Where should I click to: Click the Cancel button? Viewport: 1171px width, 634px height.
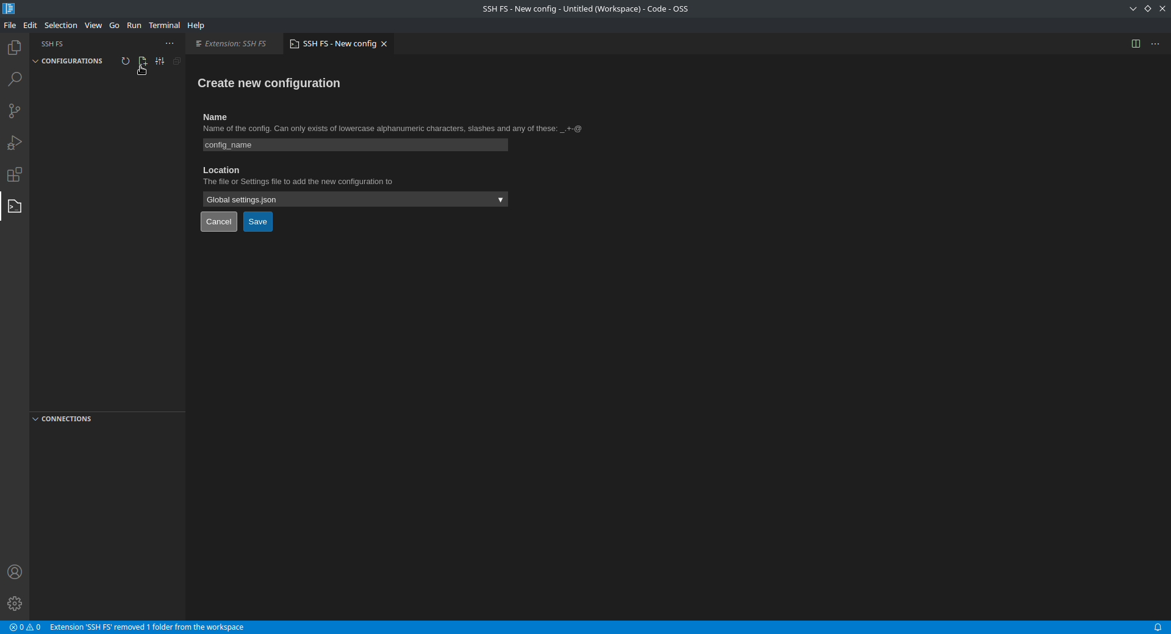[219, 222]
